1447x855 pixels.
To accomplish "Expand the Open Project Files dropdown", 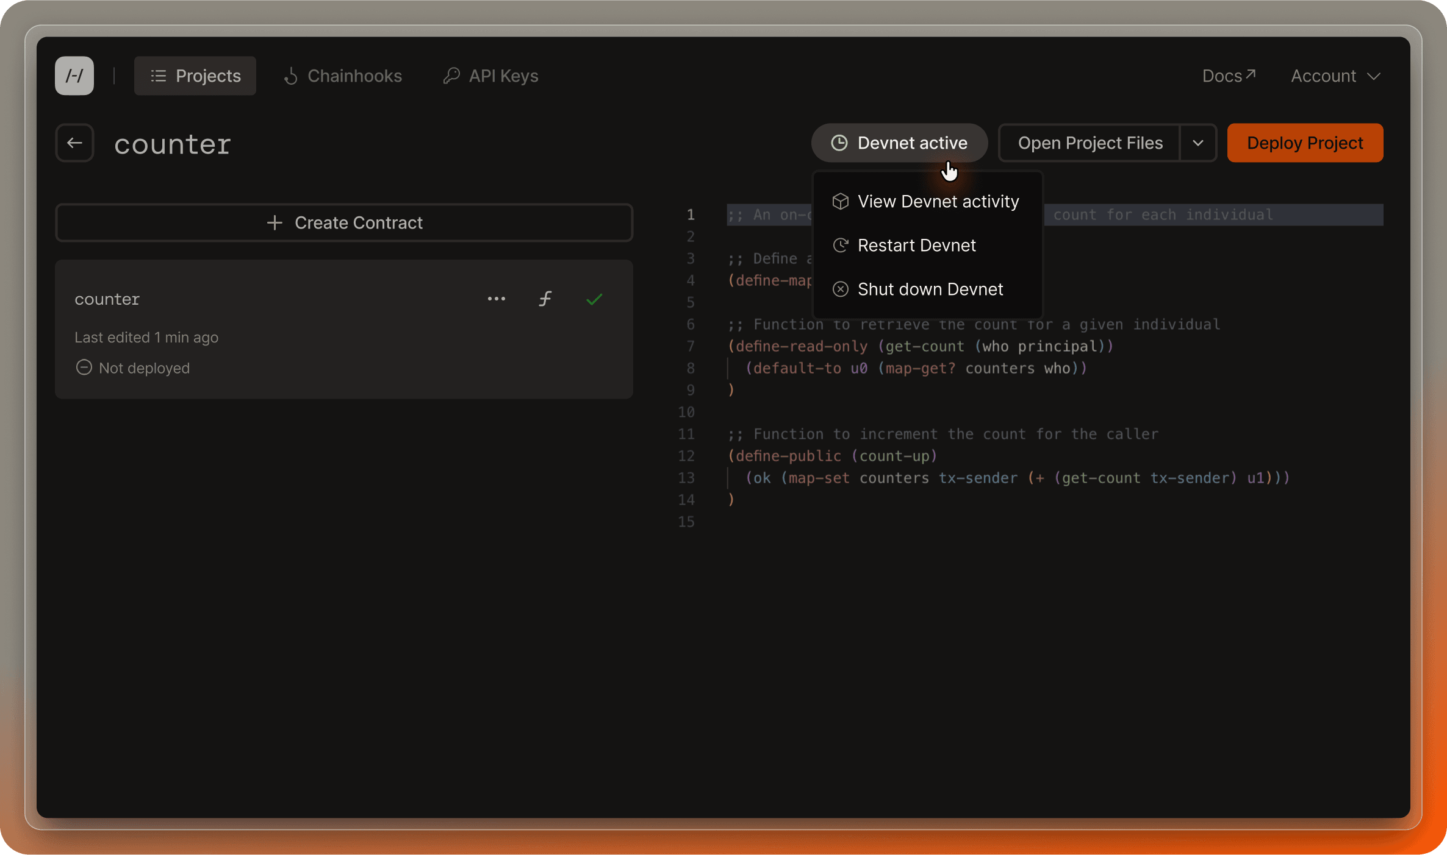I will (1199, 143).
